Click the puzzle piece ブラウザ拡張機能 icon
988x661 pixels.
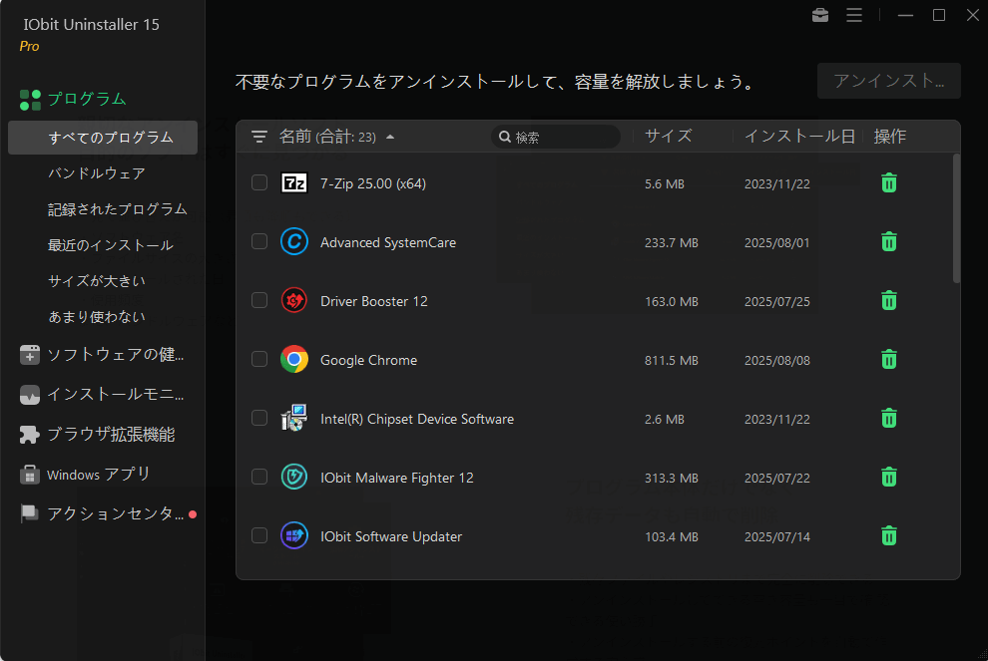(30, 435)
